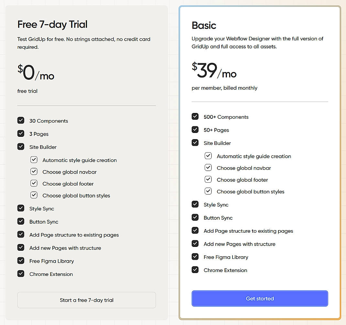This screenshot has height=325, width=346.
Task: Uncheck Site Builder in the Basic plan
Action: pyautogui.click(x=195, y=143)
